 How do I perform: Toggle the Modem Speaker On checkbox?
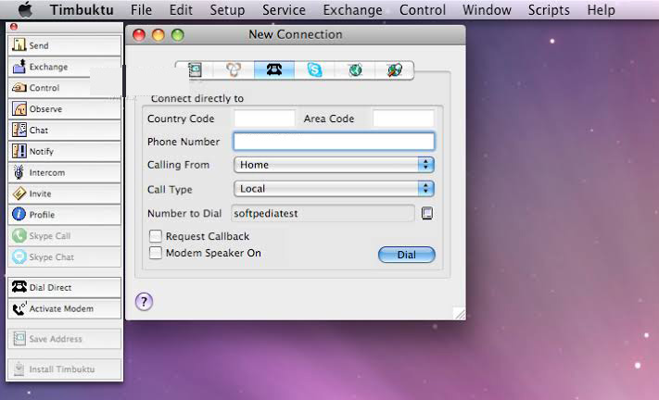pos(156,253)
